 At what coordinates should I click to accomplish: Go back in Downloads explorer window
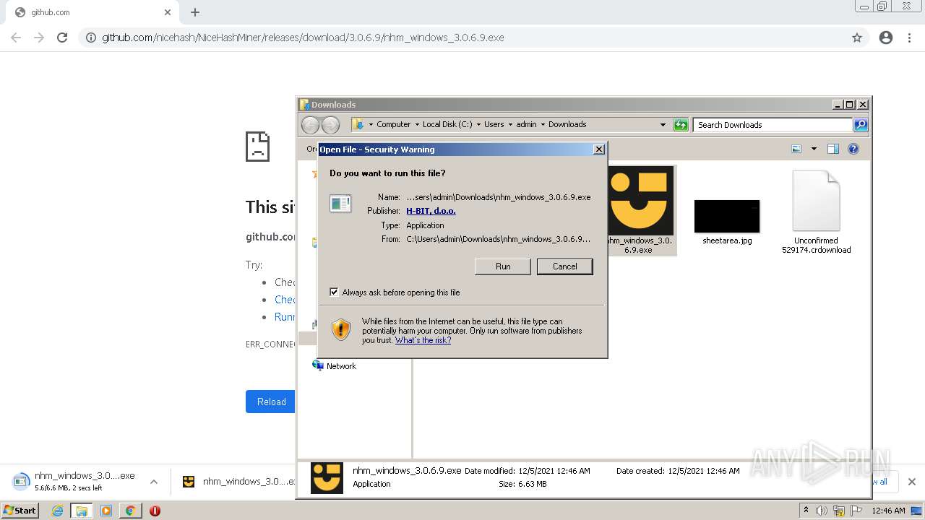[310, 125]
